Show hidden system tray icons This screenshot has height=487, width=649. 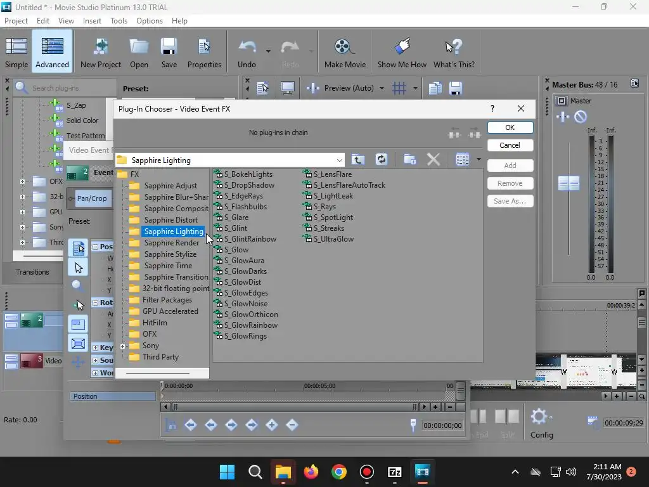(515, 472)
